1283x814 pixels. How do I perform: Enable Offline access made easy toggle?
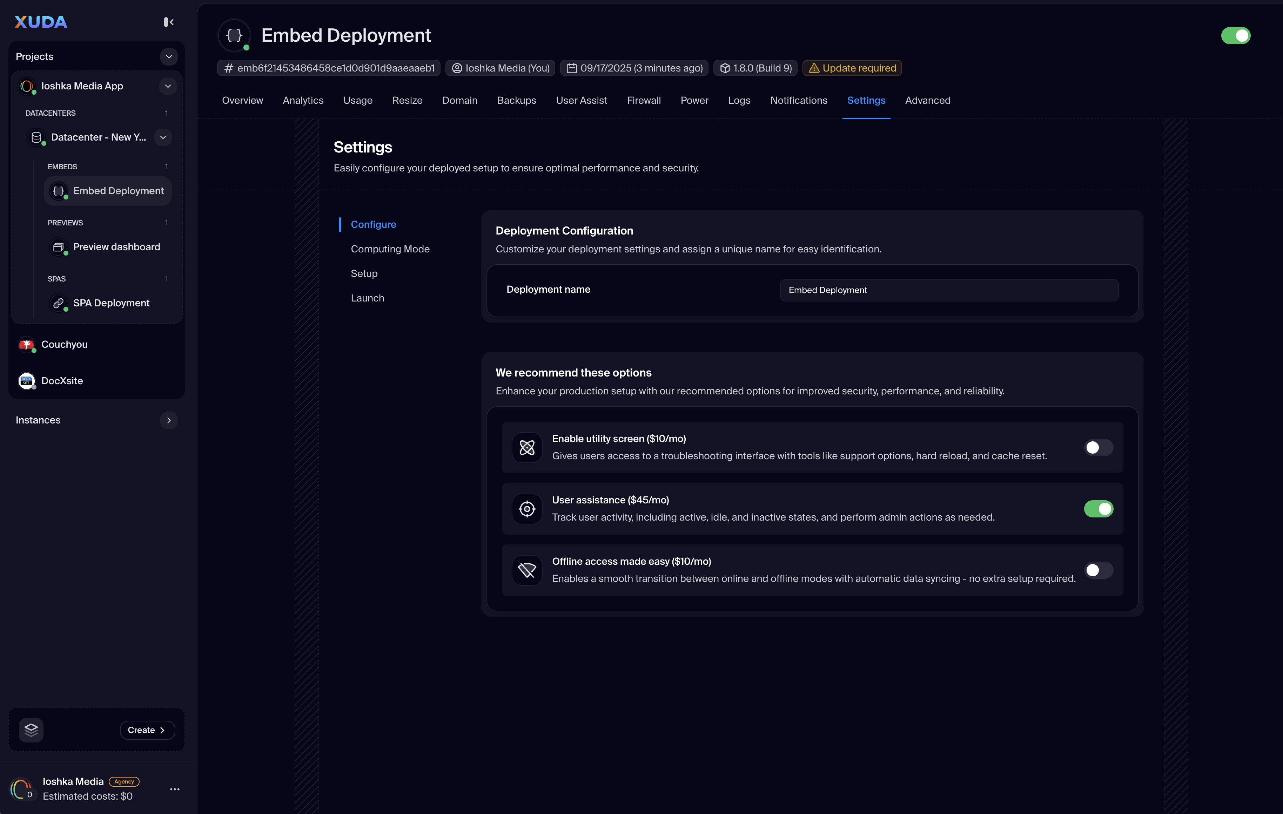click(x=1098, y=570)
